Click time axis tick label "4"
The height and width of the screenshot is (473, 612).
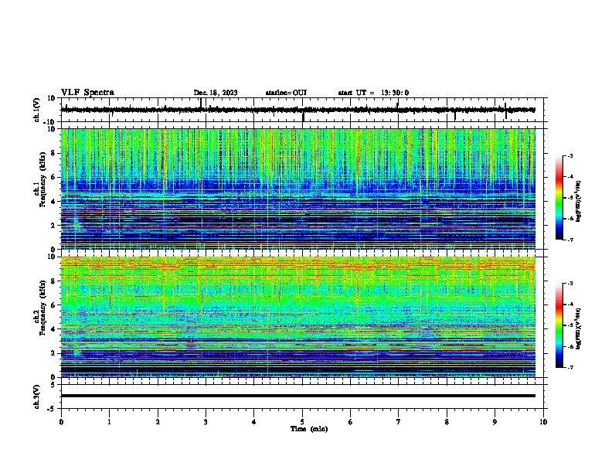tap(253, 422)
